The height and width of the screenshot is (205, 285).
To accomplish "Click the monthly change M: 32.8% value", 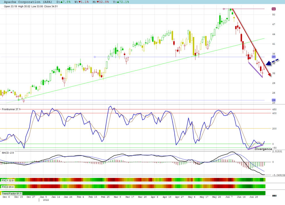I will pyautogui.click(x=101, y=2).
